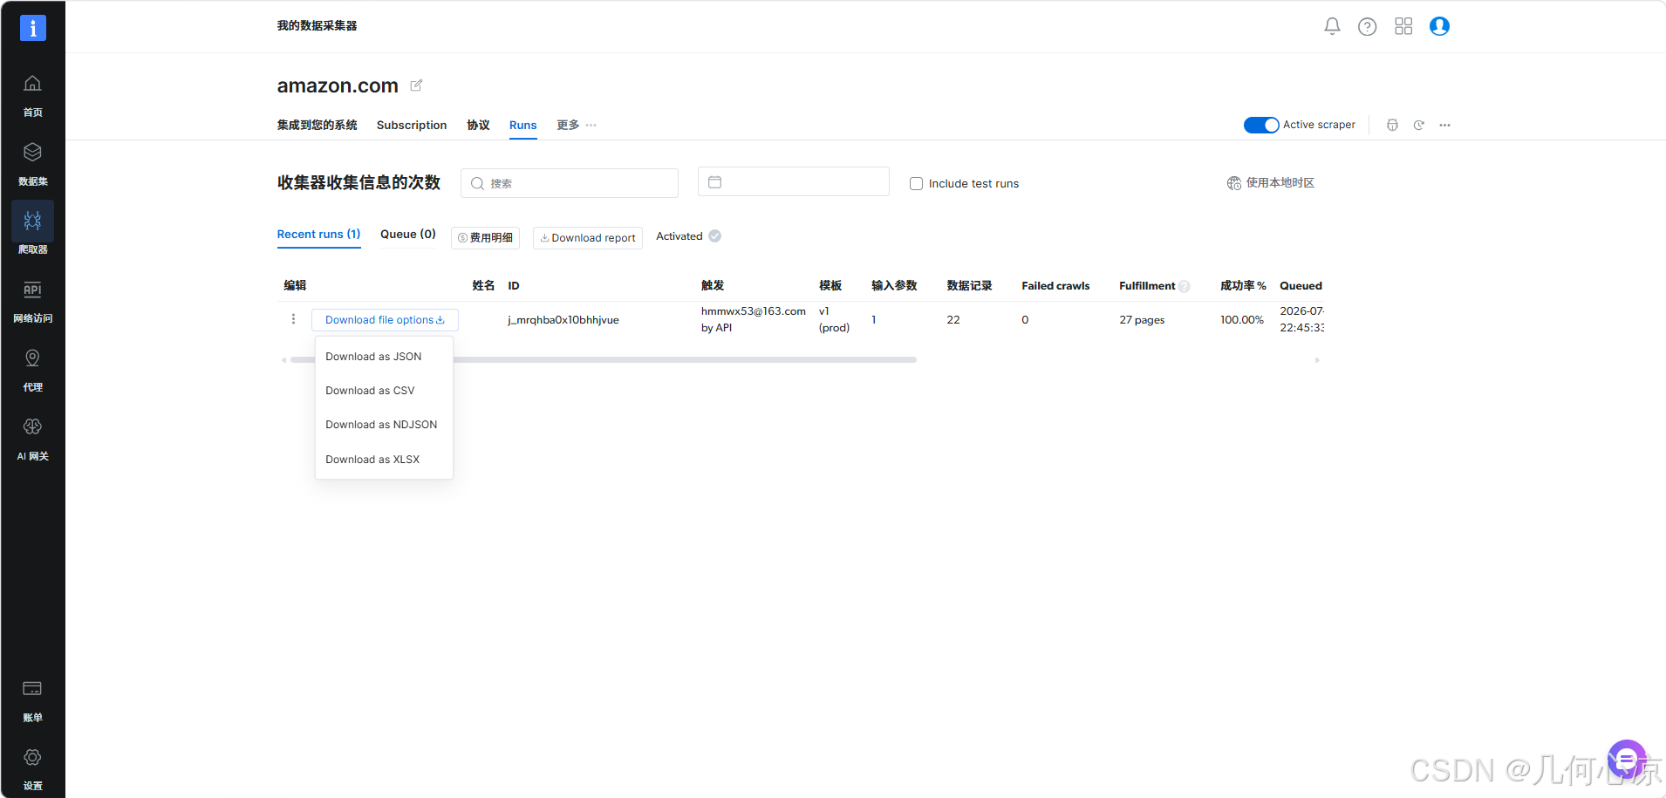This screenshot has width=1666, height=798.
Task: Check the Include test runs checkbox
Action: pos(916,183)
